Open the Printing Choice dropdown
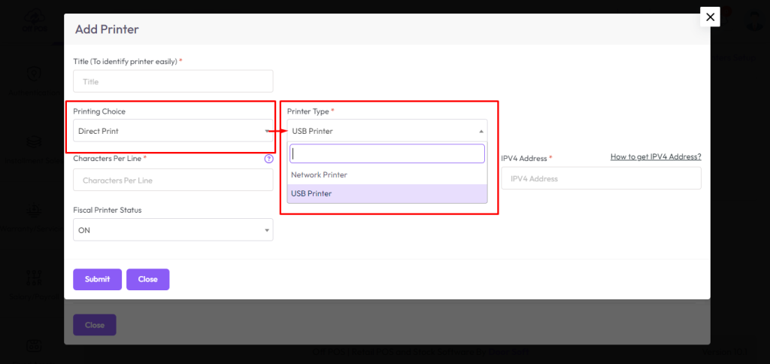This screenshot has height=364, width=770. [173, 131]
